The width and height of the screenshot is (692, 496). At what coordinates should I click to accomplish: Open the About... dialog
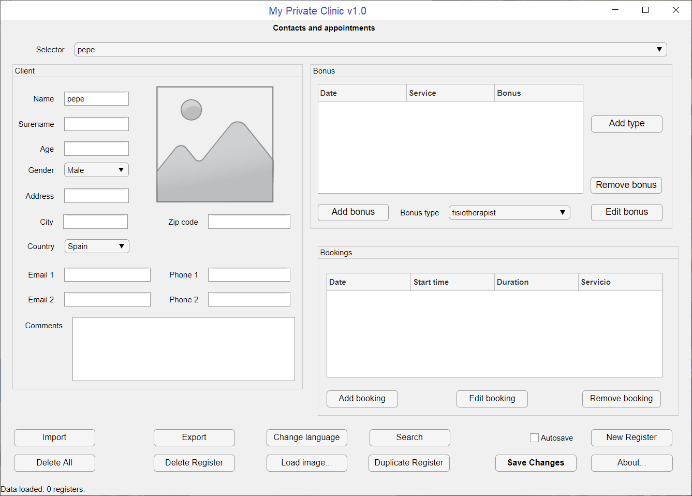click(x=631, y=463)
